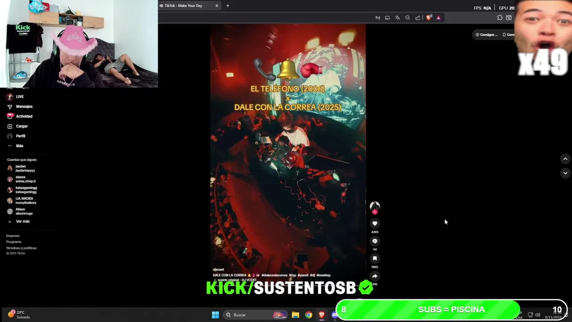The height and width of the screenshot is (322, 572).
Task: Click the volume speaker icon in system tray
Action: point(538,315)
